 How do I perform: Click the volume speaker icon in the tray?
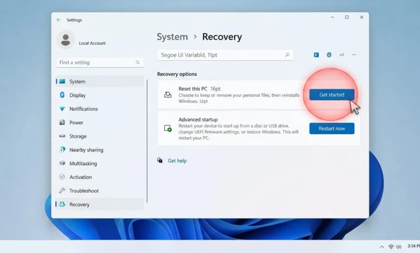pos(399,247)
